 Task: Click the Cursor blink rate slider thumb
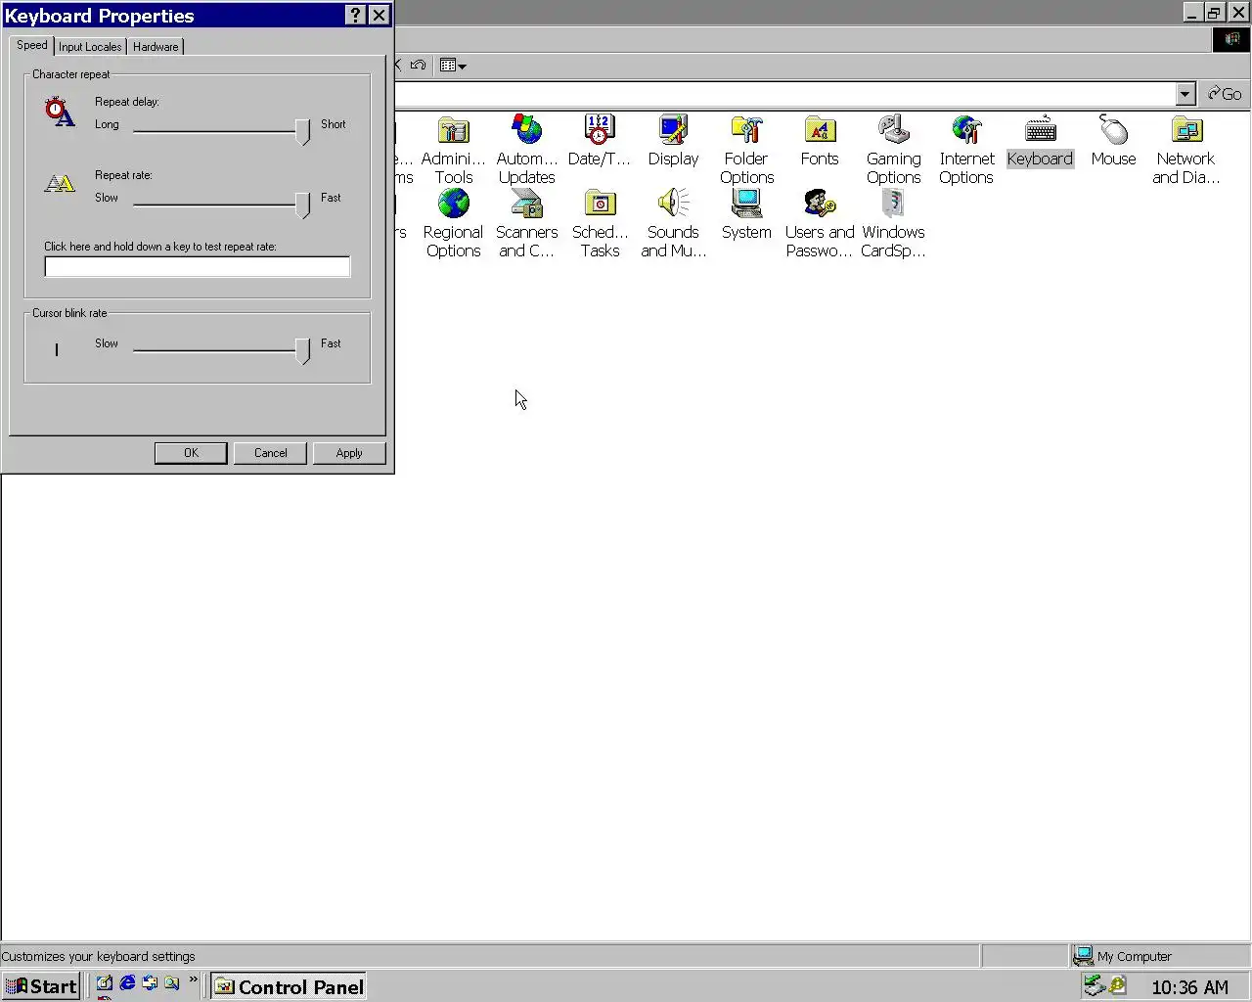click(x=303, y=351)
